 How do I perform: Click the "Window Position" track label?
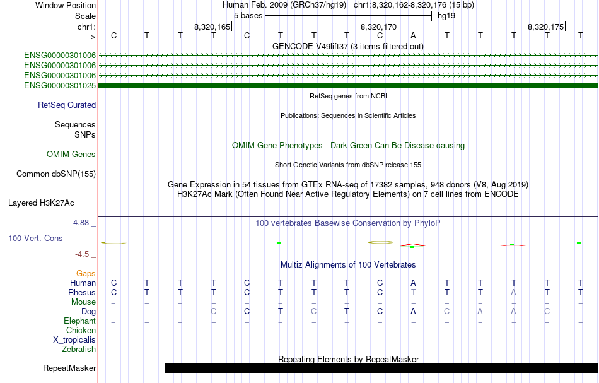click(66, 5)
